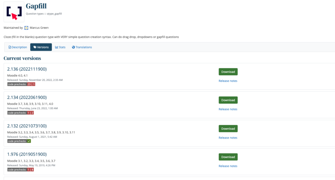
Task: Click the 'Question types ::: qtype_gapfill' text
Action: 44,14
